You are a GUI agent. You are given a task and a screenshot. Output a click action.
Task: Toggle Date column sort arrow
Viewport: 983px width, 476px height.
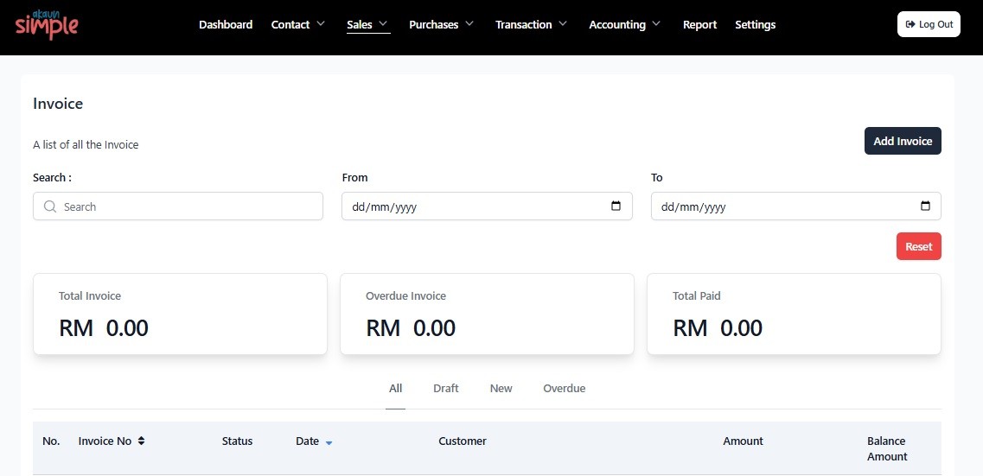tap(329, 443)
